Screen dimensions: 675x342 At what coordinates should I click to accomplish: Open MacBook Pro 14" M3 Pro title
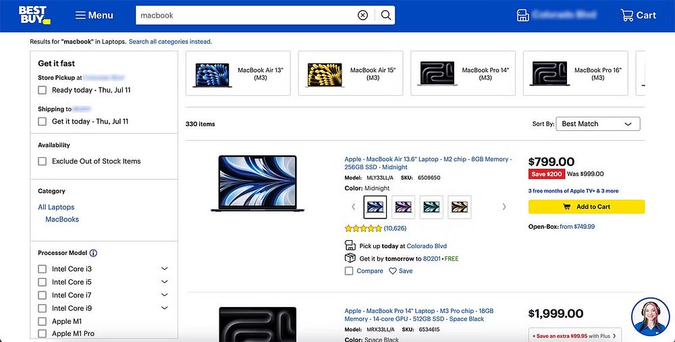tap(419, 315)
